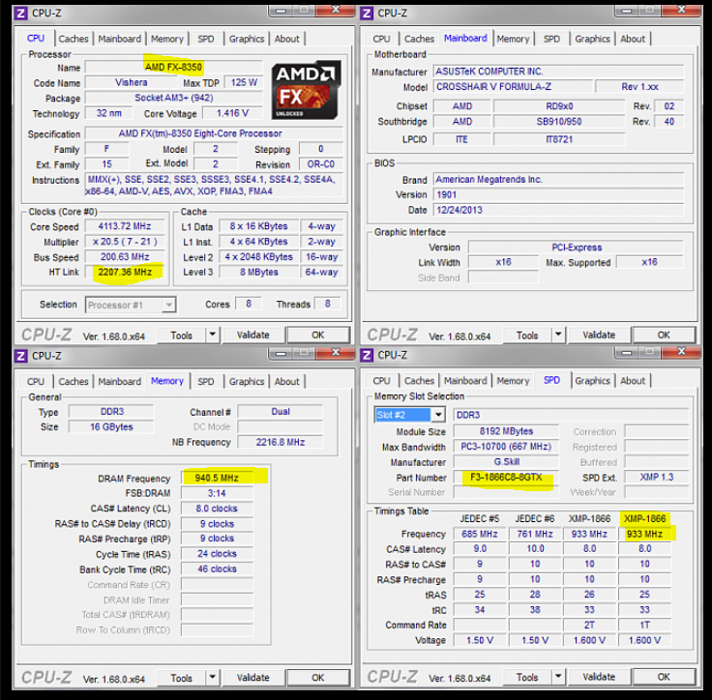The height and width of the screenshot is (700, 712).
Task: Click the CAS# Latency 8.0 clocks value
Action: coord(217,509)
